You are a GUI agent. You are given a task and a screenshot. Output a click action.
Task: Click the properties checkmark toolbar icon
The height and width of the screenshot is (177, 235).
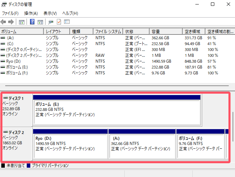59,22
